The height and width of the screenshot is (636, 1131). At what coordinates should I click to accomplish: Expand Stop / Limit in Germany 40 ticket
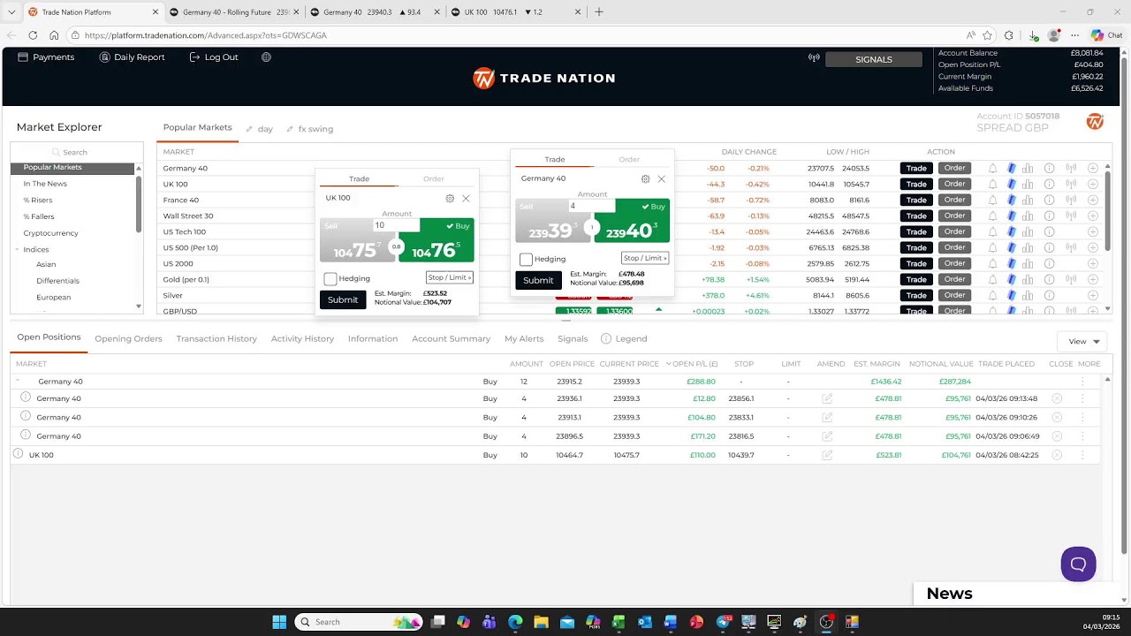point(645,258)
